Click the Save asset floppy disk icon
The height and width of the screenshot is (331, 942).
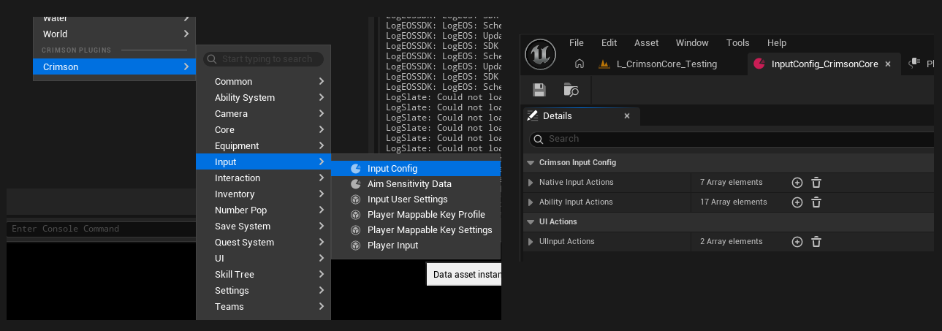click(x=539, y=90)
